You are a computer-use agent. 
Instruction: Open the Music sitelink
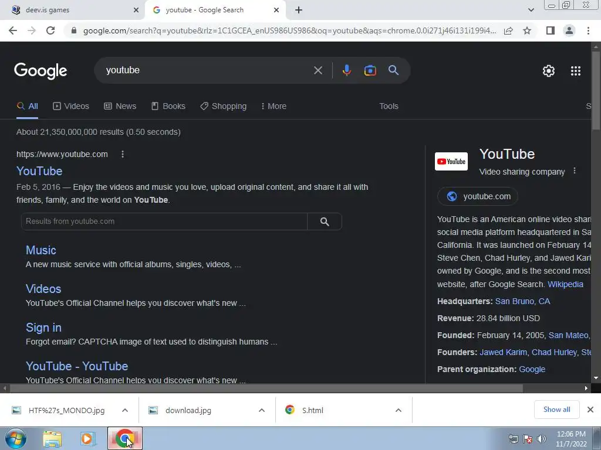click(41, 250)
